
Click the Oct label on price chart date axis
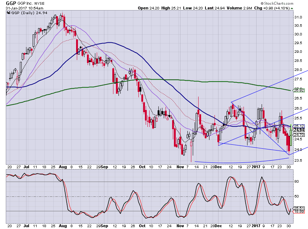142,167
